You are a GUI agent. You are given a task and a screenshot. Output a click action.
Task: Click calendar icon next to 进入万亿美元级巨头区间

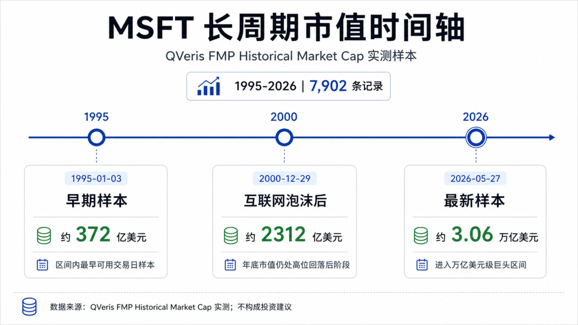coord(422,265)
